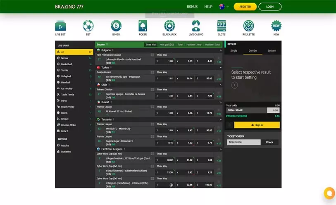Click the Total Stake amount field
Image resolution: width=336 pixels, height=205 pixels.
point(273,110)
